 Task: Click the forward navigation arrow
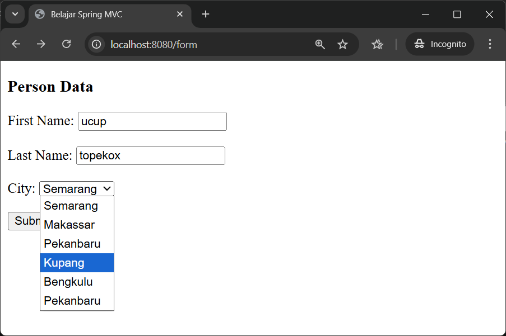click(x=41, y=44)
